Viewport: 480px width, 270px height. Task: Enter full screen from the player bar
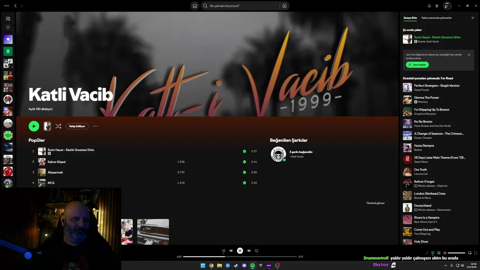tap(476, 253)
